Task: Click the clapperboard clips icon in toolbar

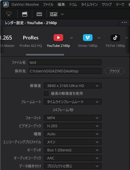Action: click(x=25, y=14)
